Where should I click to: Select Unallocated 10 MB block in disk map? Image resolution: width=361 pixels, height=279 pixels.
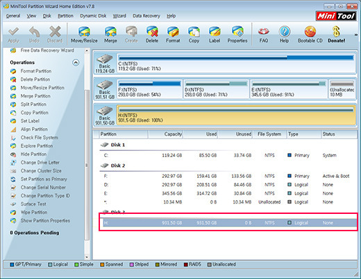(x=342, y=89)
